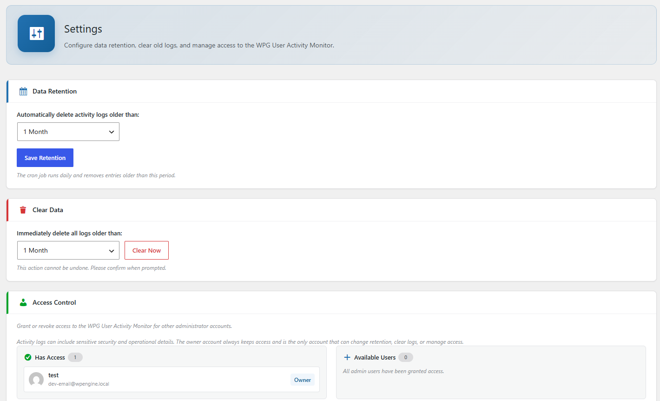Click 'Activity logs can include sensitive' notice

[x=240, y=342]
